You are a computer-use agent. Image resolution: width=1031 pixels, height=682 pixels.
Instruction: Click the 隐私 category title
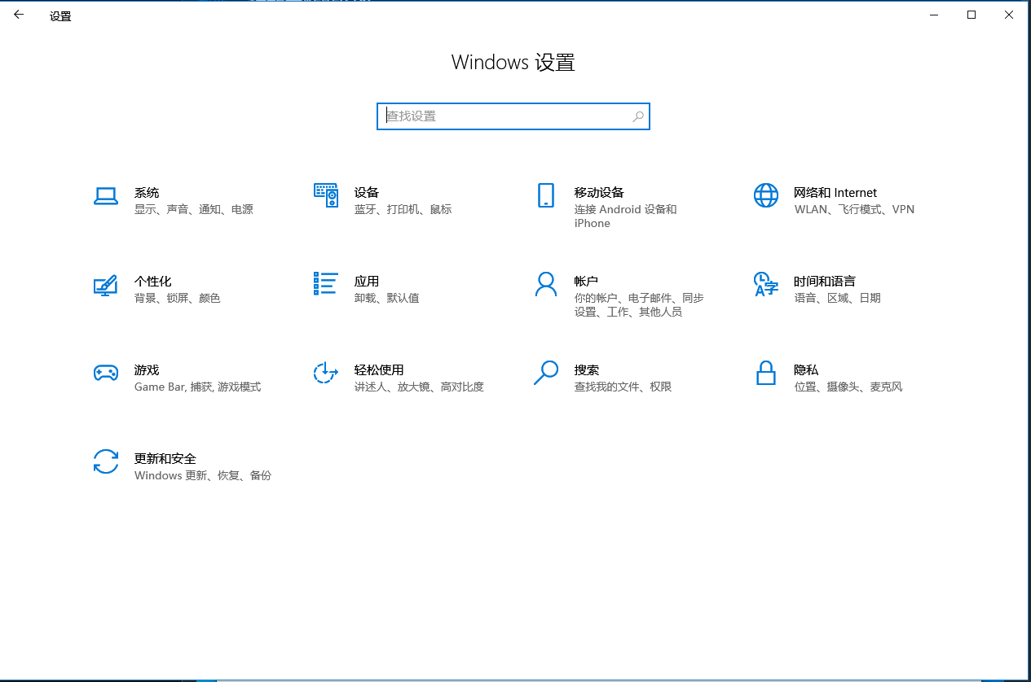806,370
